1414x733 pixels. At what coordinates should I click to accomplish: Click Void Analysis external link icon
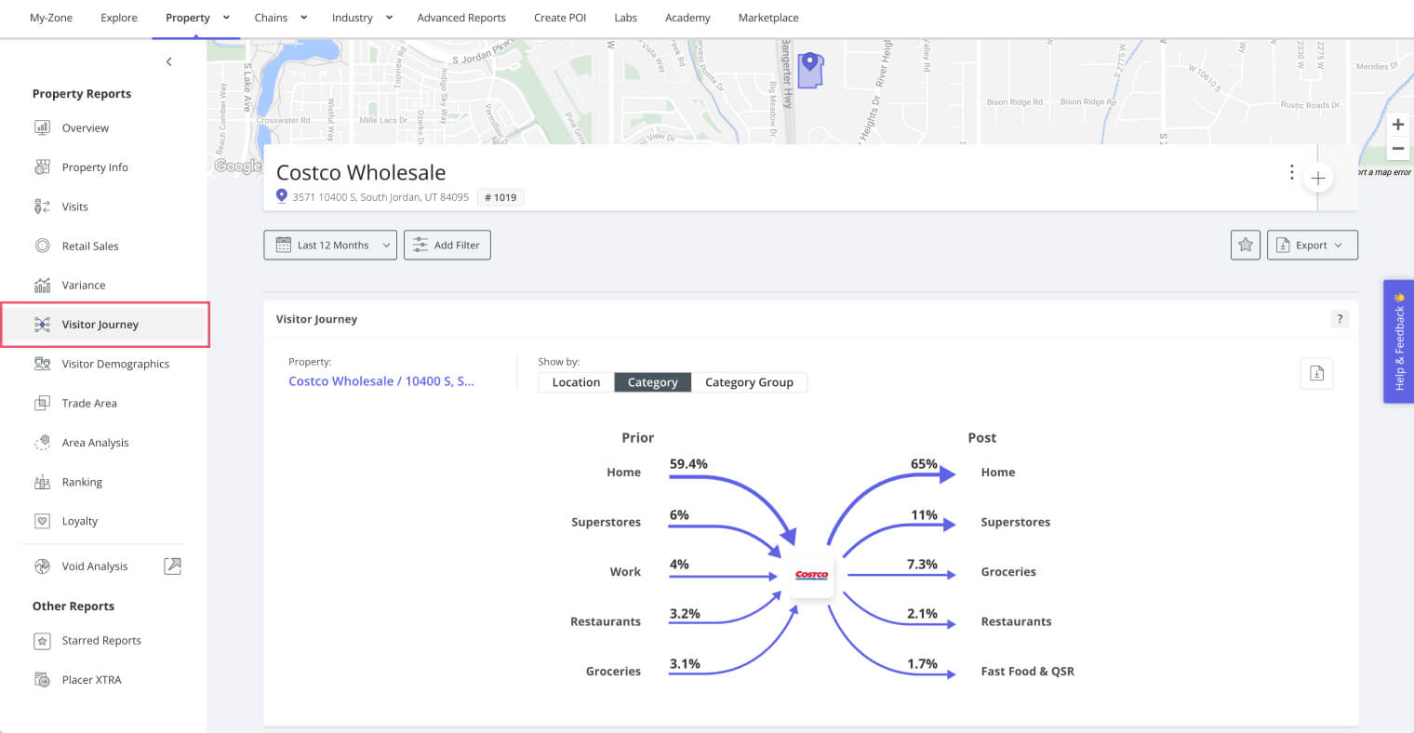(x=172, y=566)
